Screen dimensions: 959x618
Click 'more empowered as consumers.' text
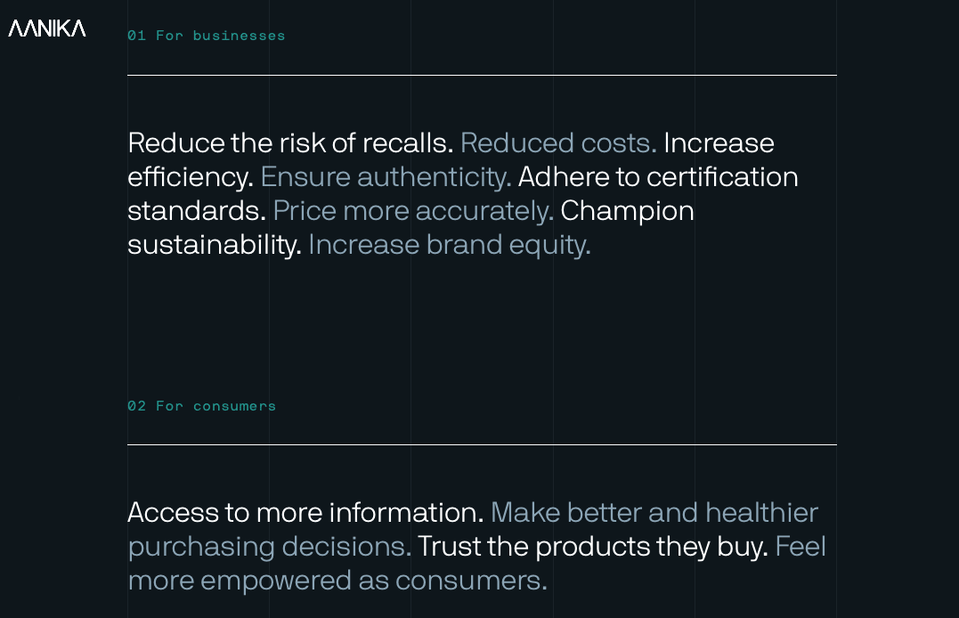[337, 581]
